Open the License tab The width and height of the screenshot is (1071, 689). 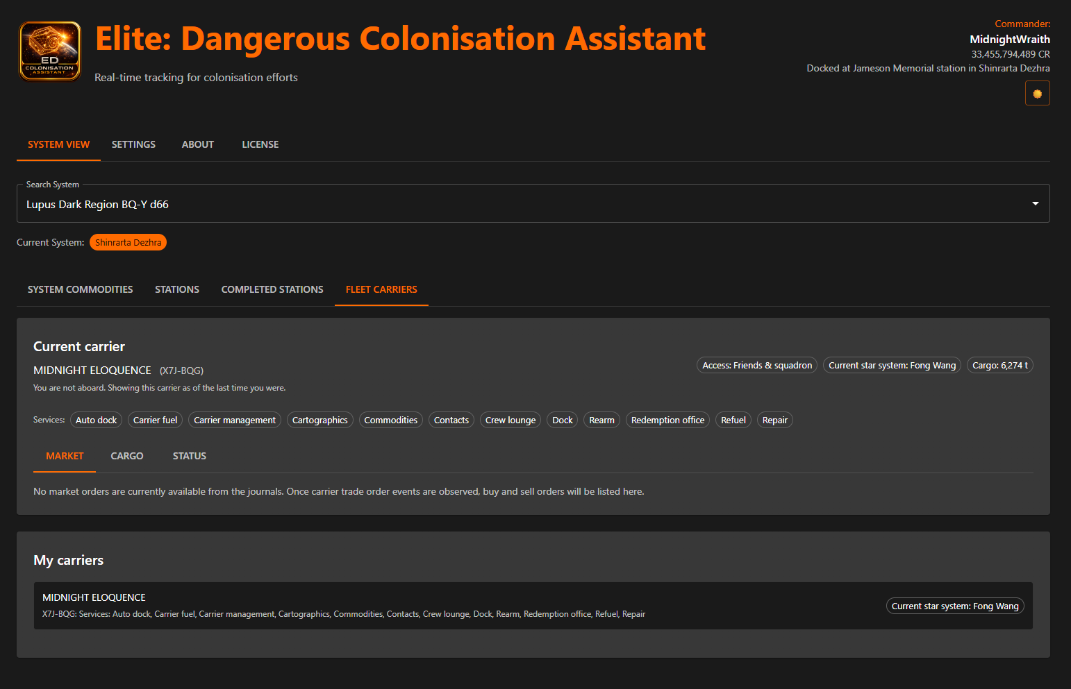260,144
